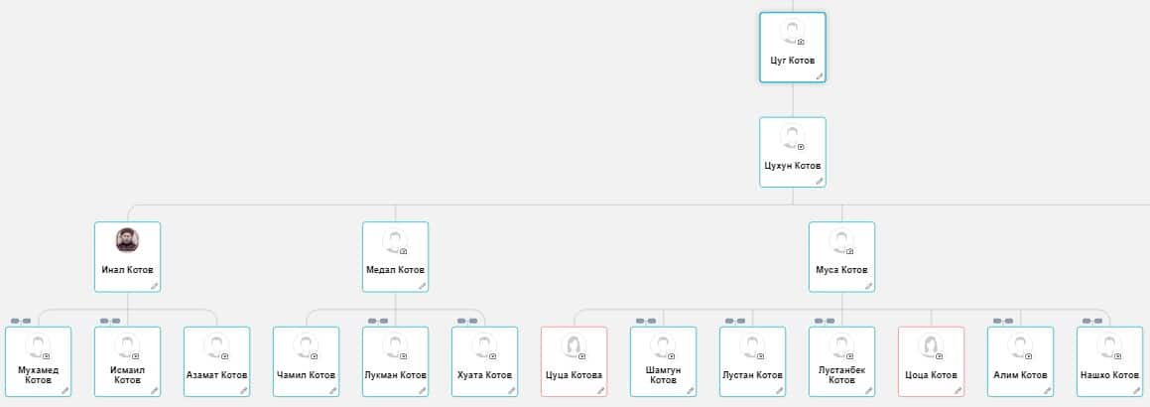The width and height of the screenshot is (1150, 407).
Task: Edit Инал Котов using the pencil icon
Action: [154, 286]
